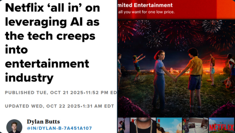Image resolution: width=235 pixels, height=133 pixels.
Task: Click the Netflix N icon on collage thumbnail
Action: [x=185, y=120]
